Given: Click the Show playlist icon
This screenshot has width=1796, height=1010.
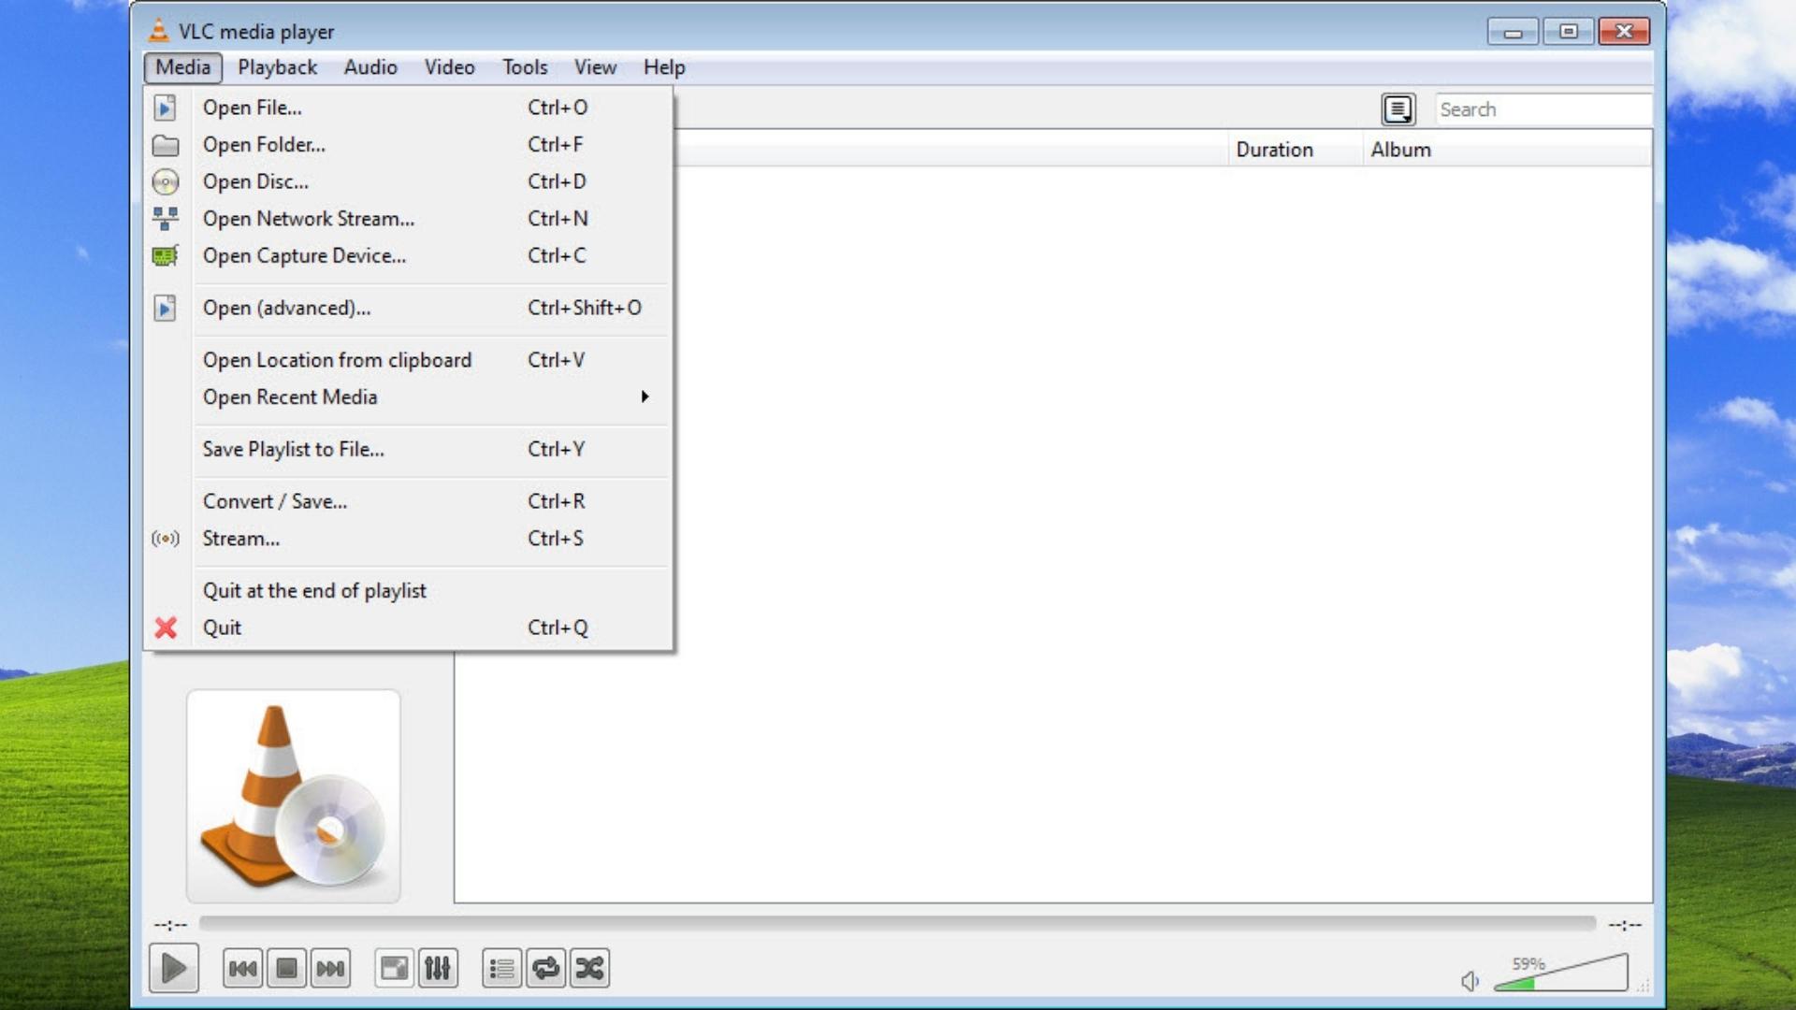Looking at the screenshot, I should tap(500, 968).
